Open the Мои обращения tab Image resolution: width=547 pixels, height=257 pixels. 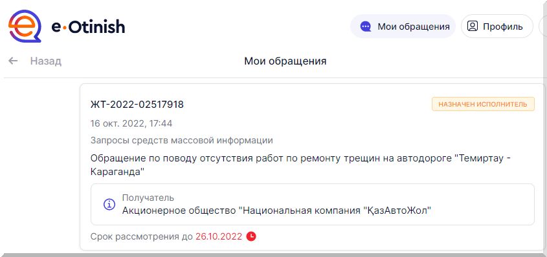403,26
